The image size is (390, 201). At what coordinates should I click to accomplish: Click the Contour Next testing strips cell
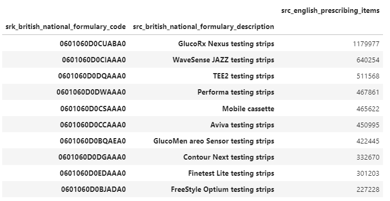coord(229,157)
